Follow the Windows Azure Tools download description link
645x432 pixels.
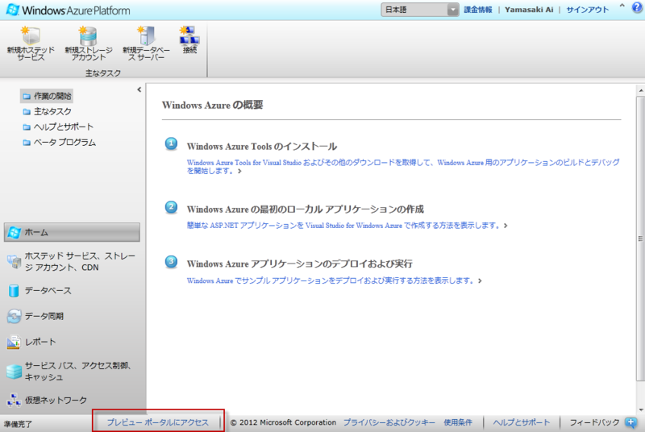click(403, 167)
